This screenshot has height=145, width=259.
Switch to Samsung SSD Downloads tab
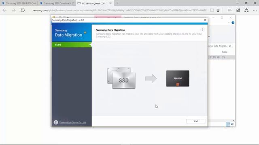tap(57, 3)
